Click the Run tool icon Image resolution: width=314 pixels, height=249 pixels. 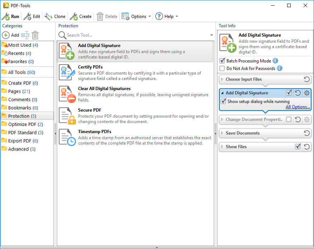click(6, 17)
